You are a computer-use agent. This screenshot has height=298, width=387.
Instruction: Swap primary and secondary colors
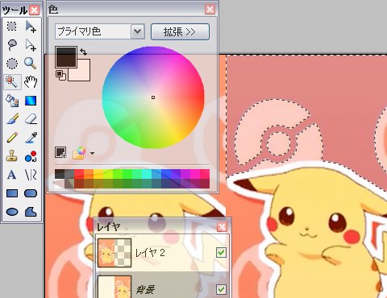point(83,52)
